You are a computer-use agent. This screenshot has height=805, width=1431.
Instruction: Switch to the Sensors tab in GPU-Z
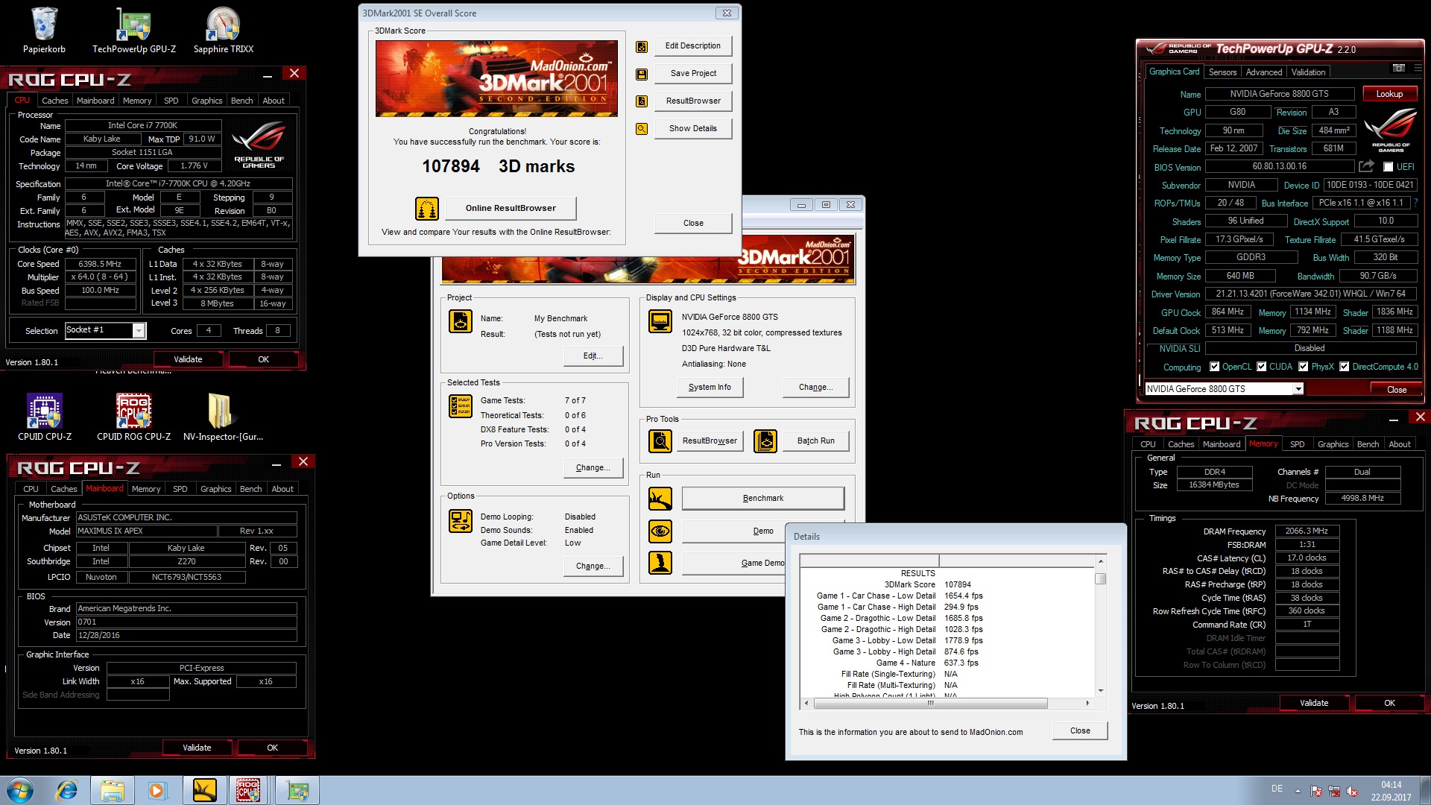click(1222, 72)
